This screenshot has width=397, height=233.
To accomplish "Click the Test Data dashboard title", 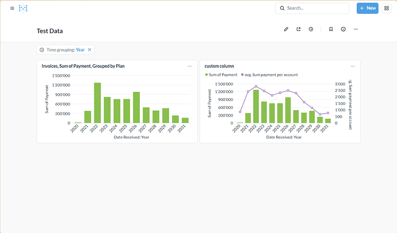I will click(x=49, y=31).
